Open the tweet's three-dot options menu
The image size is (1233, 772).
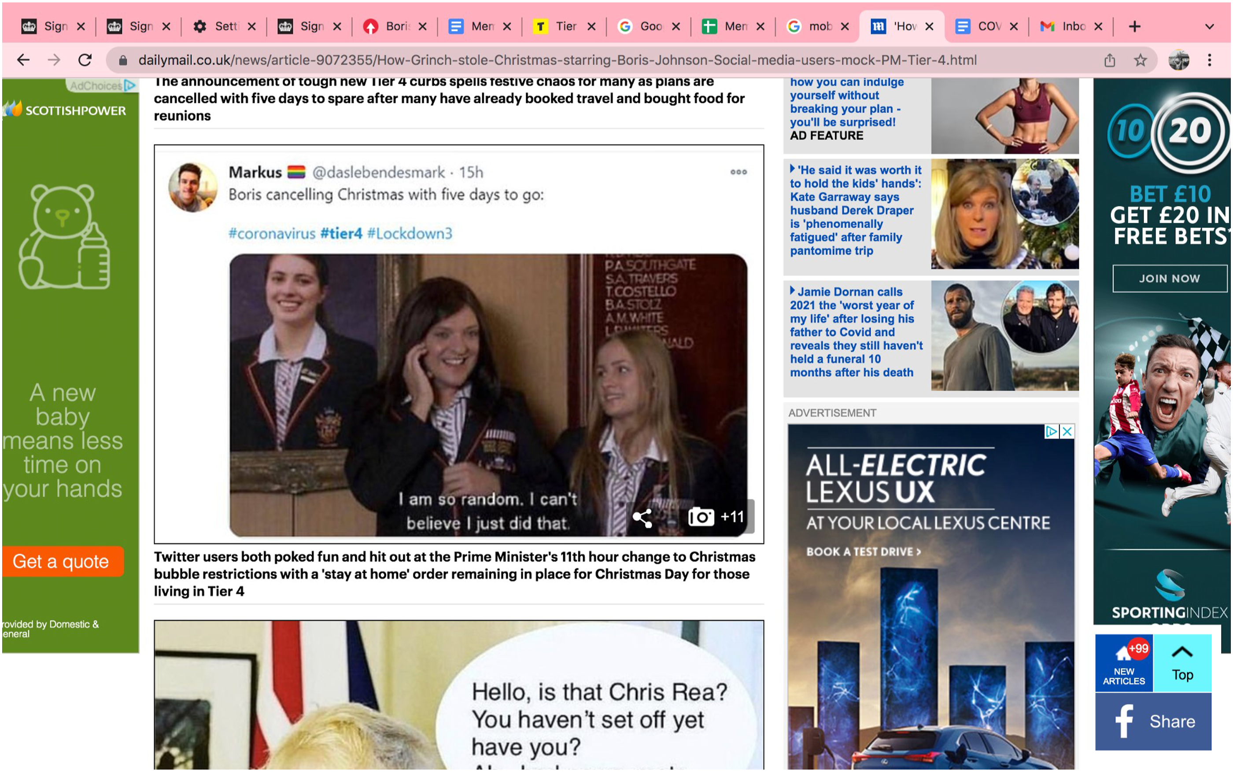[738, 172]
